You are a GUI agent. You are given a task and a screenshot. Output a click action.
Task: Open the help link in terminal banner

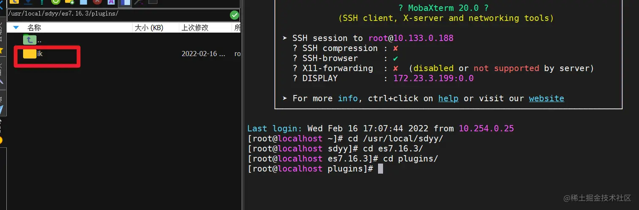(x=448, y=98)
